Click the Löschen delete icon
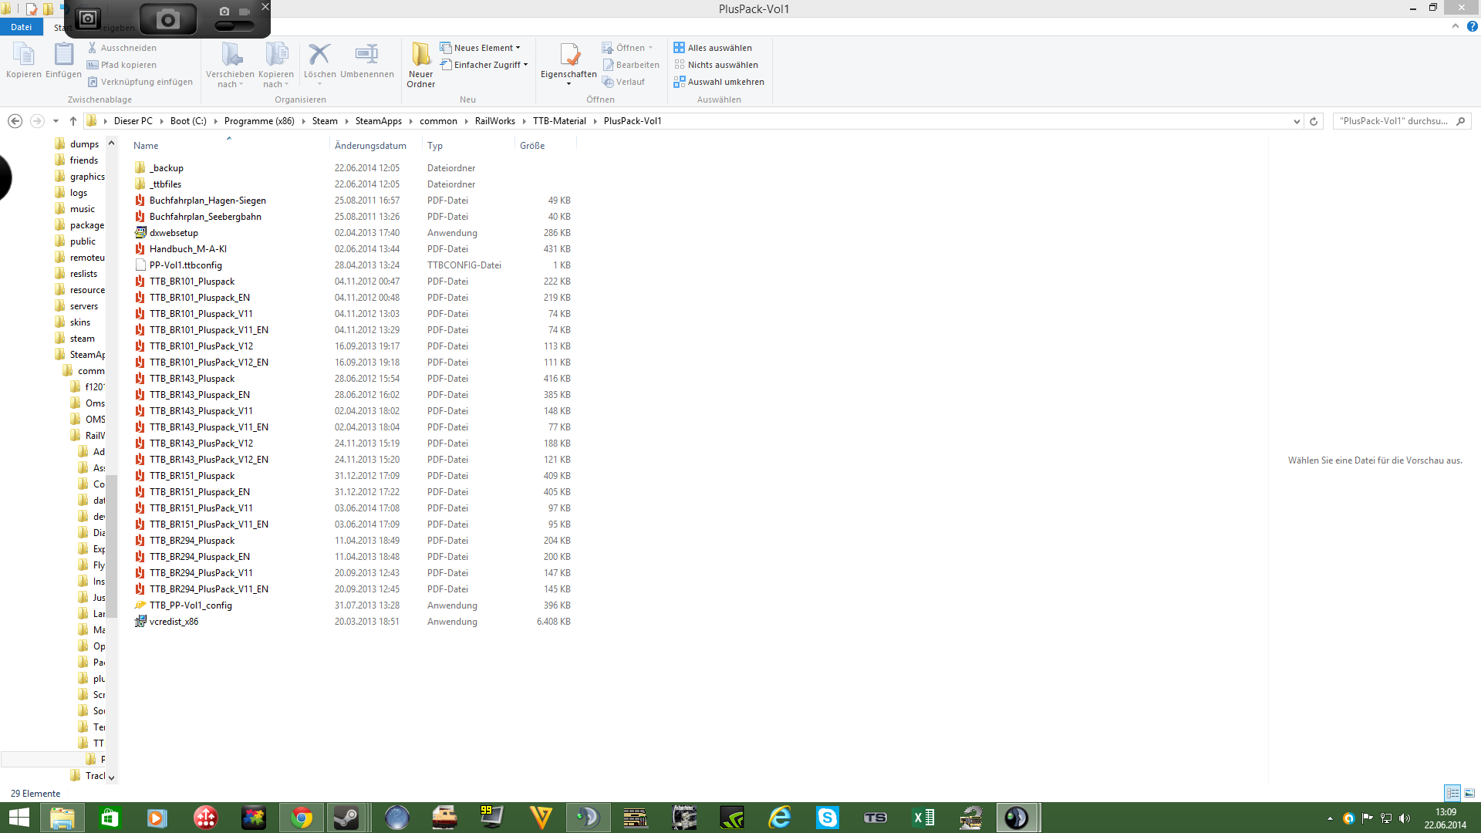The width and height of the screenshot is (1481, 833). tap(319, 55)
